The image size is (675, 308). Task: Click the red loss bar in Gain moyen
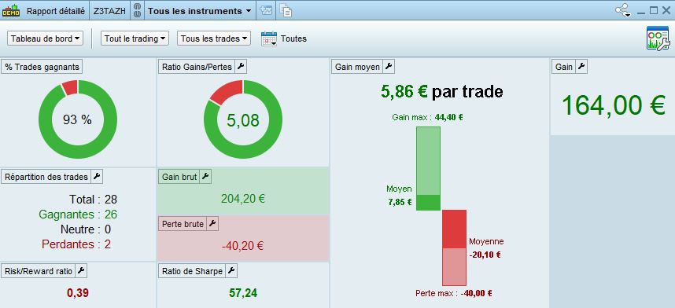pos(454,247)
